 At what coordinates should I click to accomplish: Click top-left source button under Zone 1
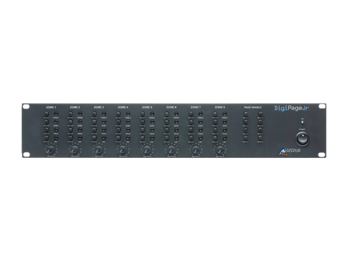tap(47, 114)
